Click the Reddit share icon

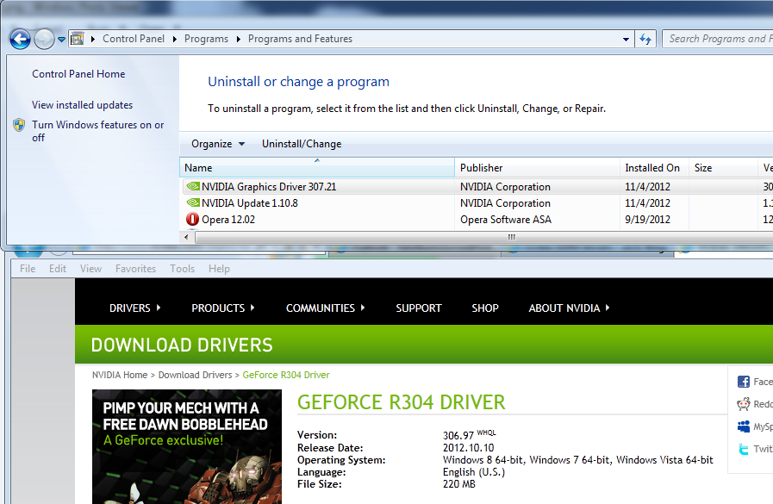click(744, 404)
